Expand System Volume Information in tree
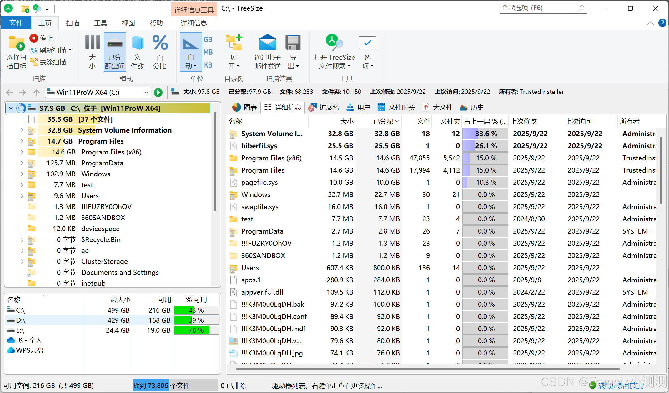 pyautogui.click(x=22, y=130)
